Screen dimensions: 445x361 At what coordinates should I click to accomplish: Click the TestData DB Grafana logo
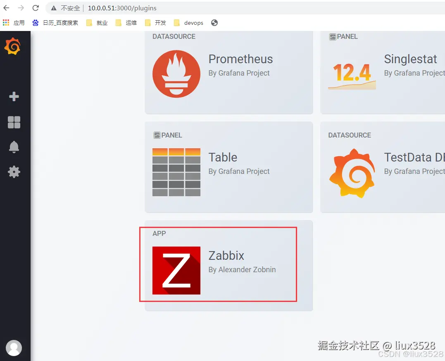tap(352, 172)
